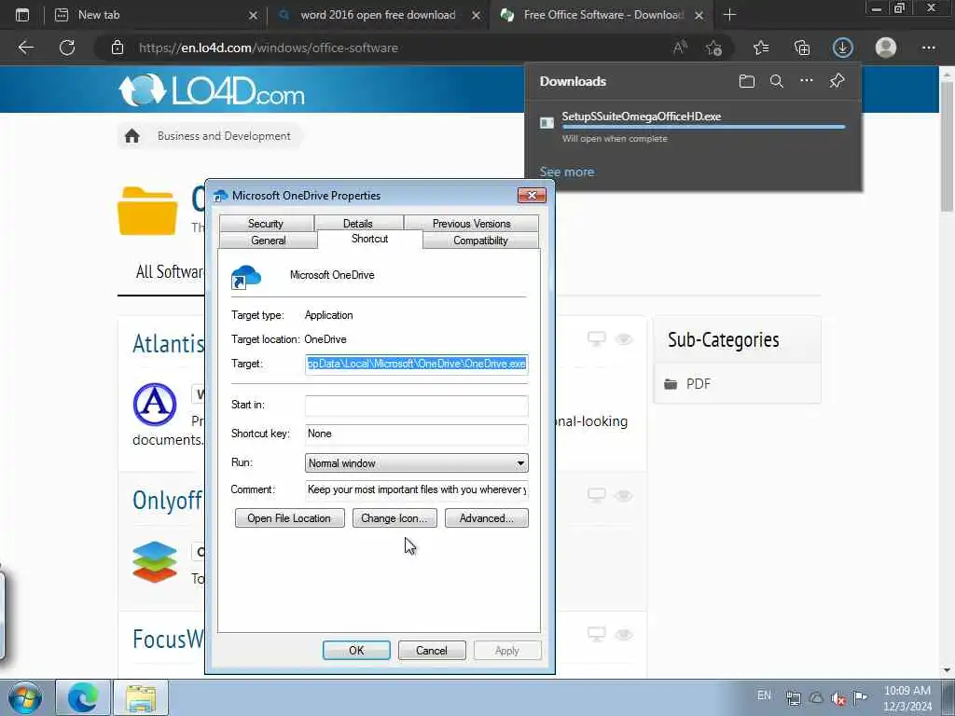Screen dimensions: 955x716
Task: Confirm properties with OK
Action: point(356,650)
